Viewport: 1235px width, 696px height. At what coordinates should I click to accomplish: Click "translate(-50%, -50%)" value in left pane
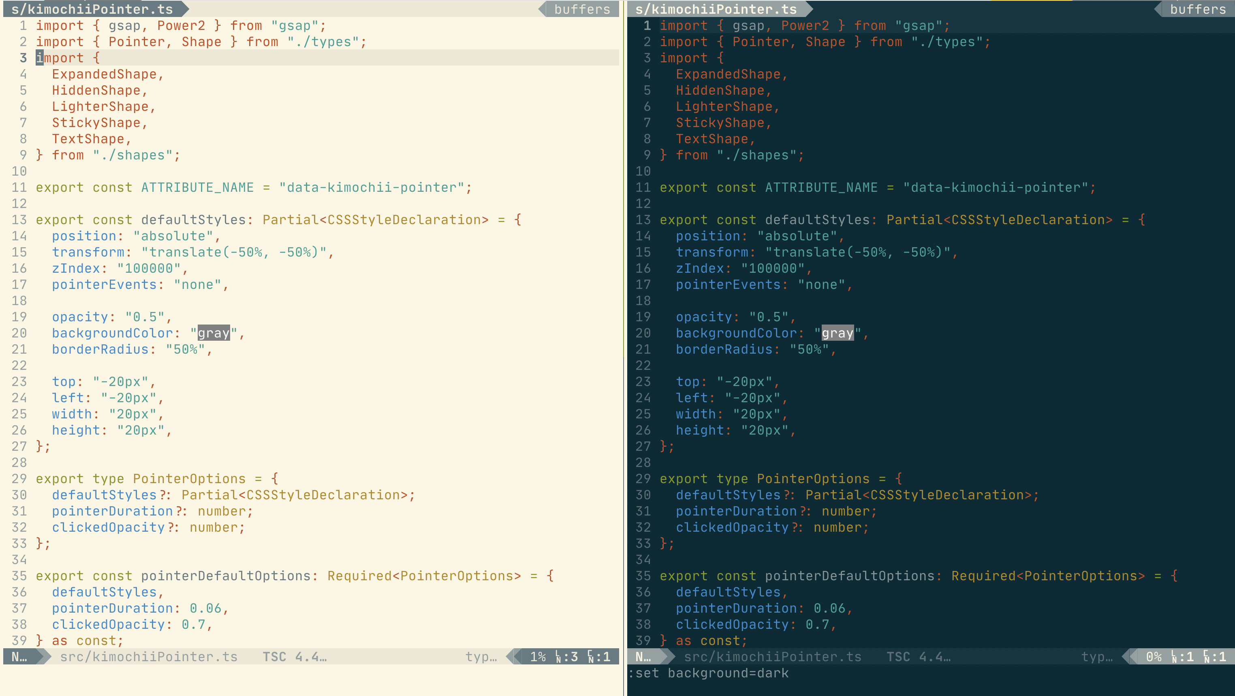click(234, 252)
